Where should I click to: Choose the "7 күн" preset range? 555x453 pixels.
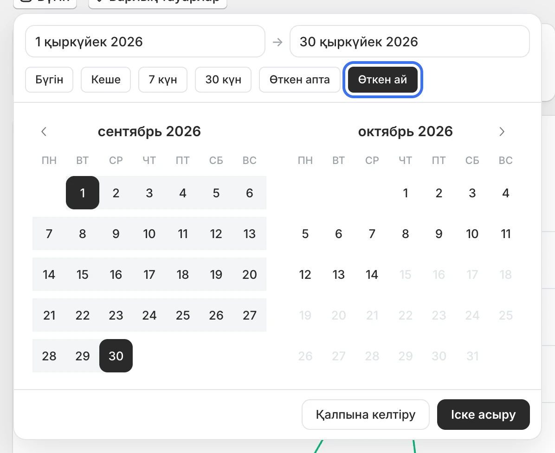coord(163,80)
